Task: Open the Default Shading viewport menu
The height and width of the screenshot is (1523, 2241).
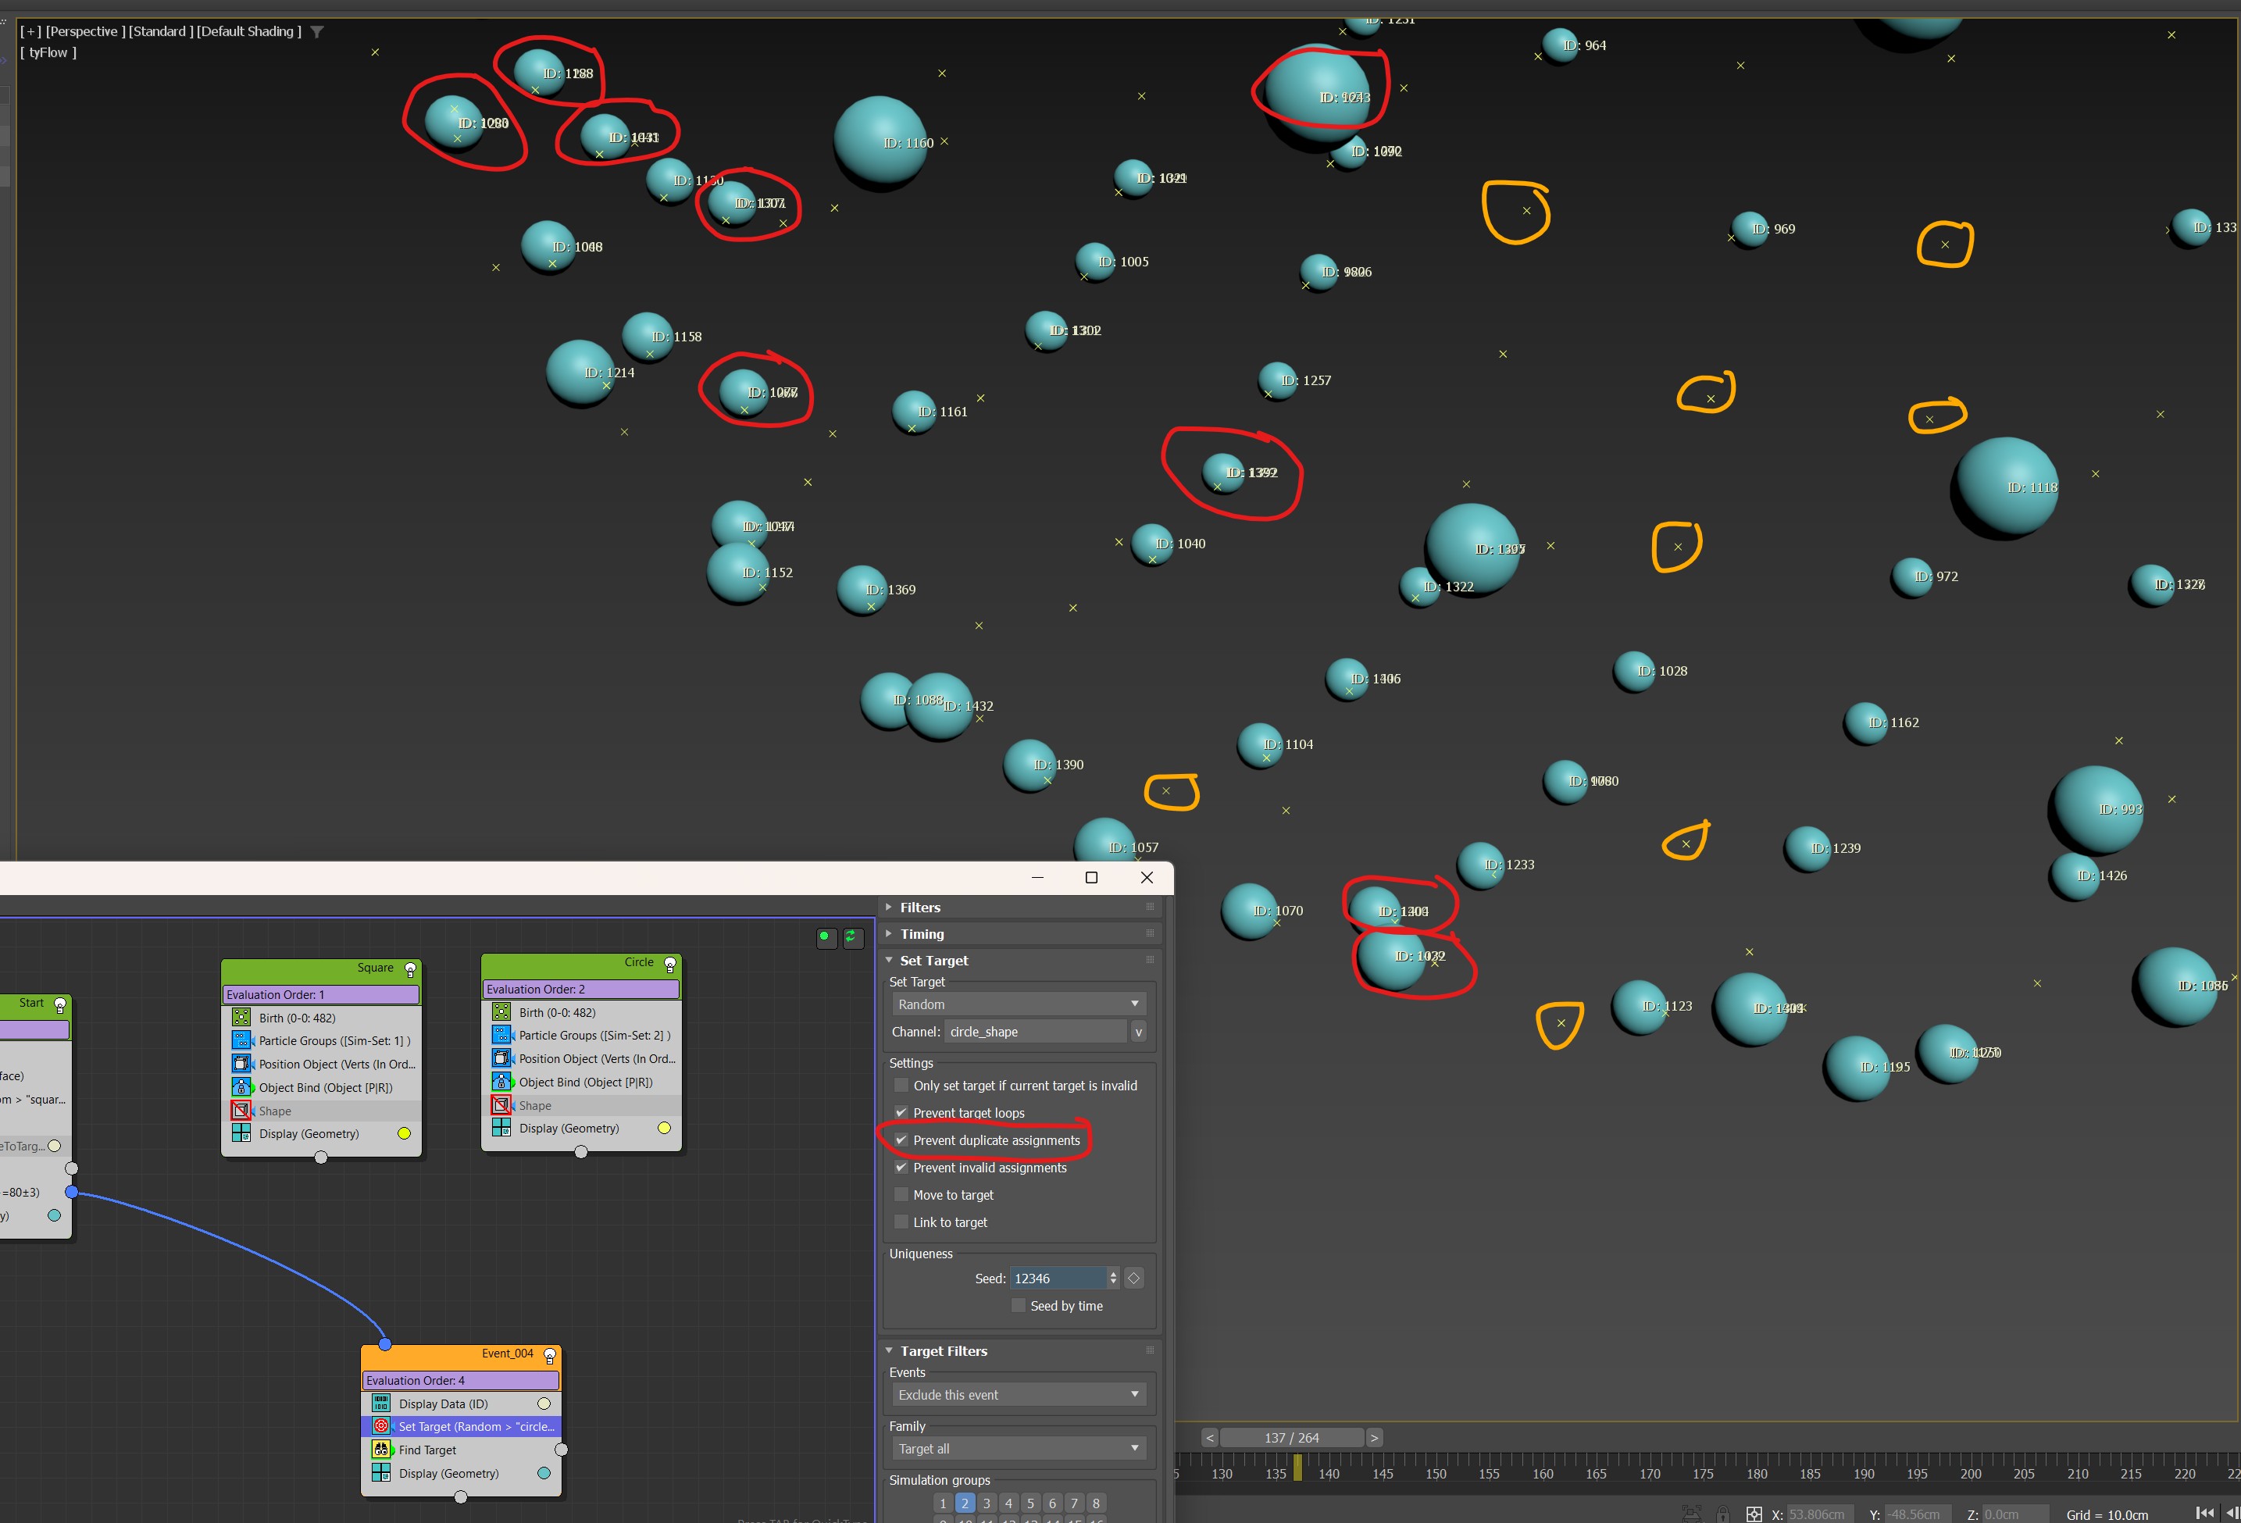Action: tap(248, 32)
